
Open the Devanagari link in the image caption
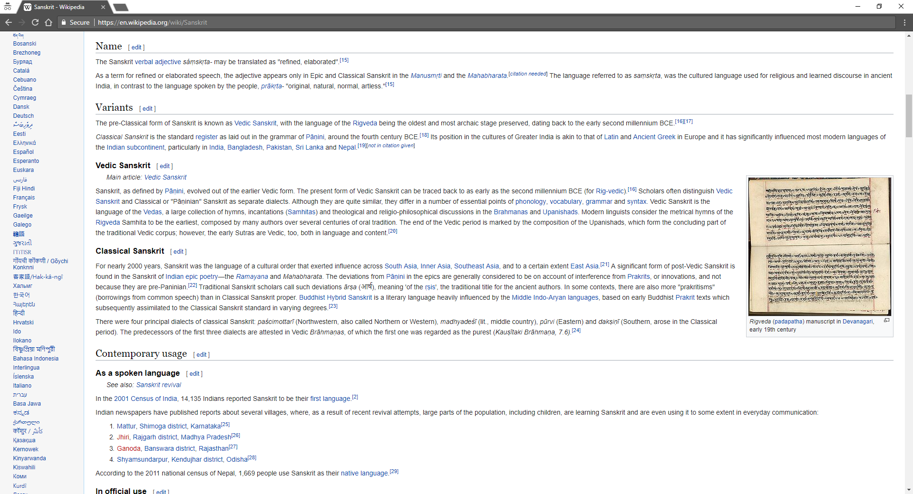point(858,322)
